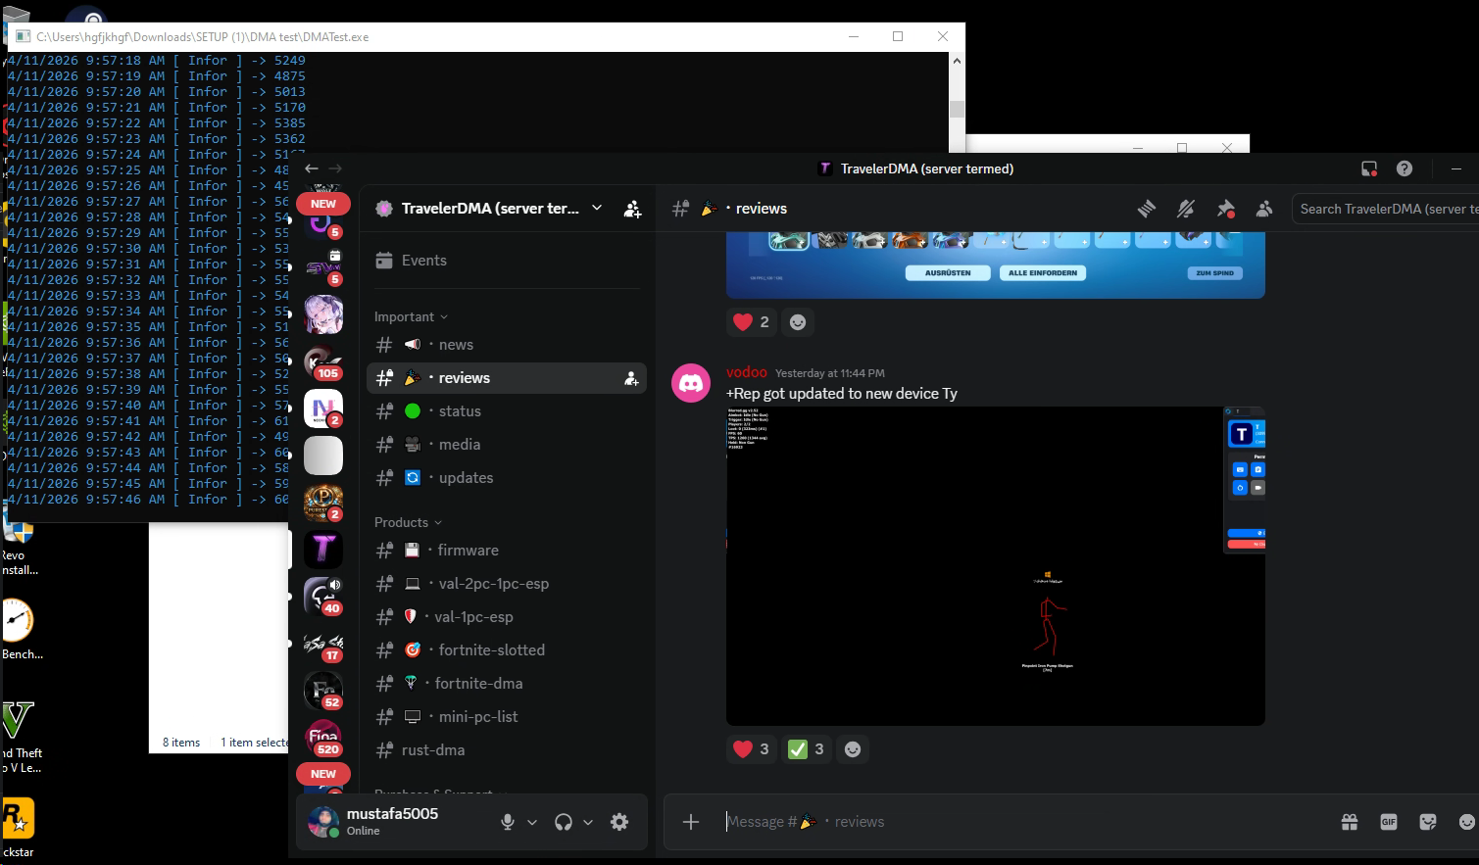Screen dimensions: 1479x865
Task: Toggle heart reaction with count 3
Action: 751,749
